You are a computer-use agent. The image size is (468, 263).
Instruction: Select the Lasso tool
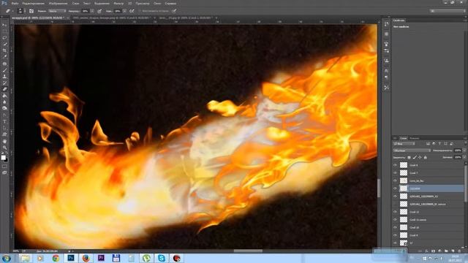(x=4, y=38)
